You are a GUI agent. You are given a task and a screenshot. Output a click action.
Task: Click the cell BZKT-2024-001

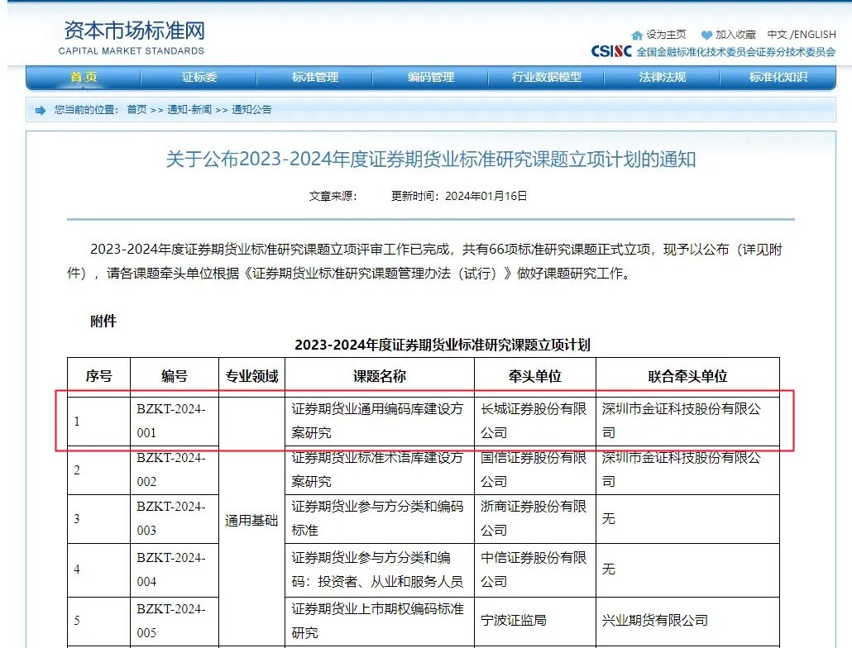pos(175,421)
